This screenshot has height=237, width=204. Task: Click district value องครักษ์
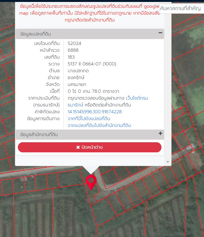[x=76, y=77]
